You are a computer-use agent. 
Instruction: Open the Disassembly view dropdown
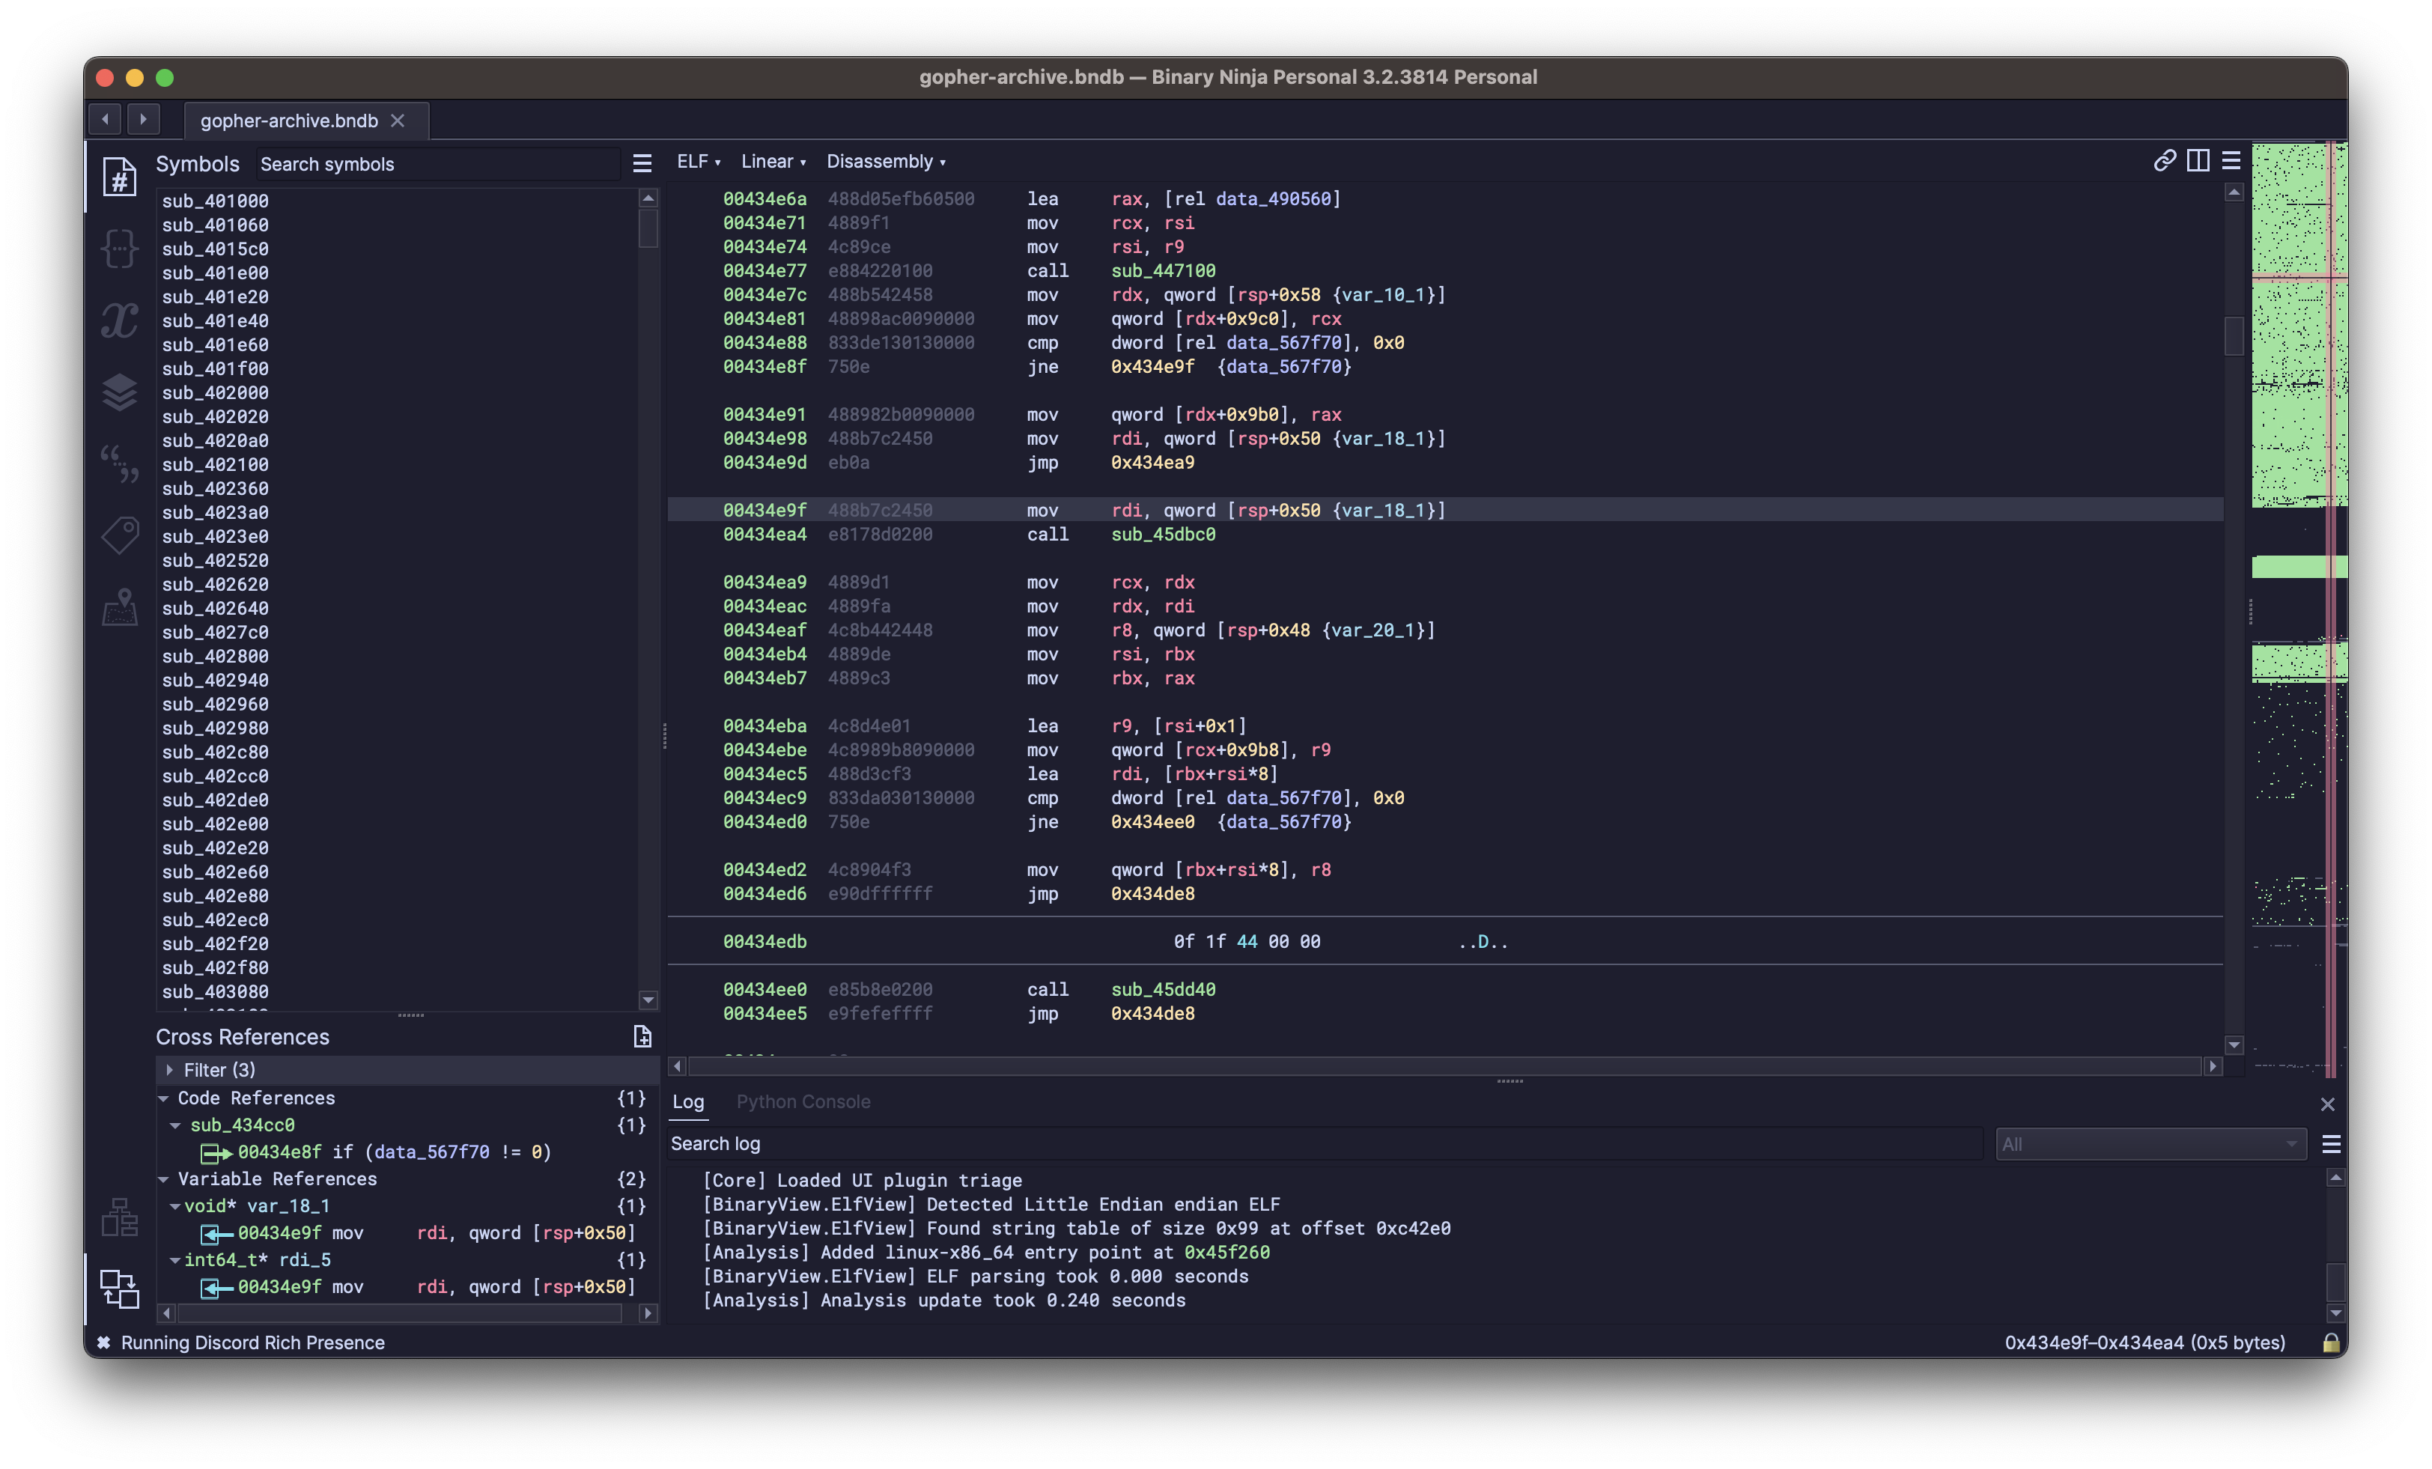coord(885,162)
